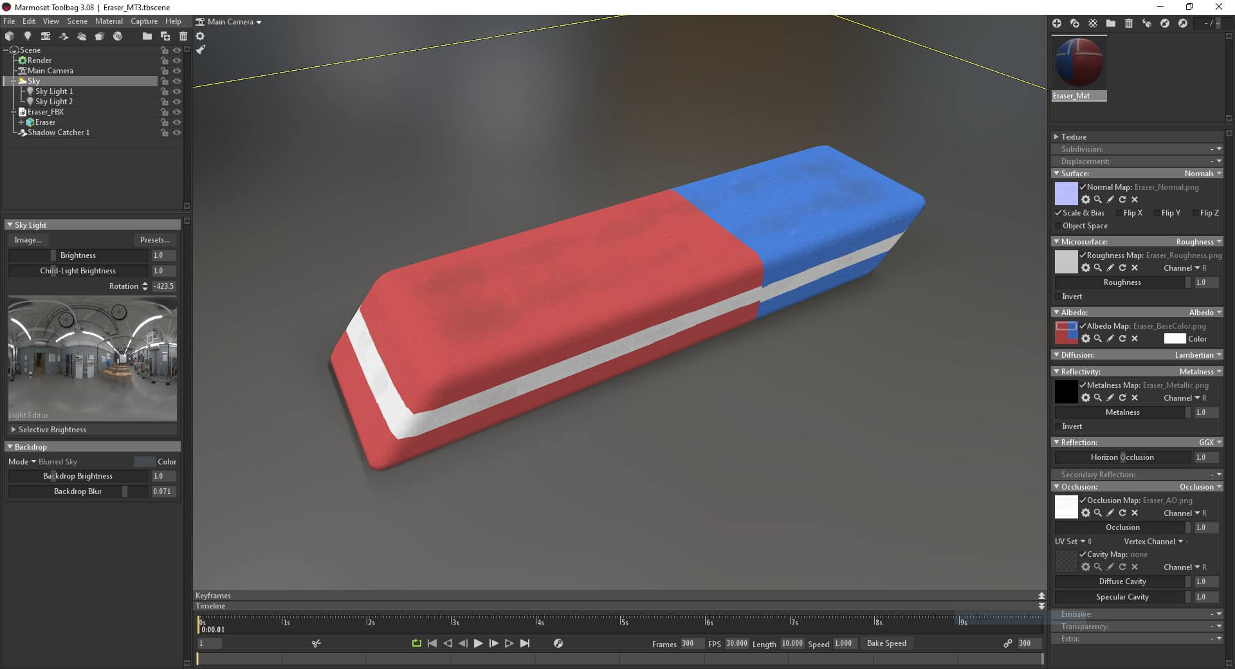This screenshot has width=1235, height=669.
Task: Toggle Invert under Roughness
Action: pos(1058,297)
